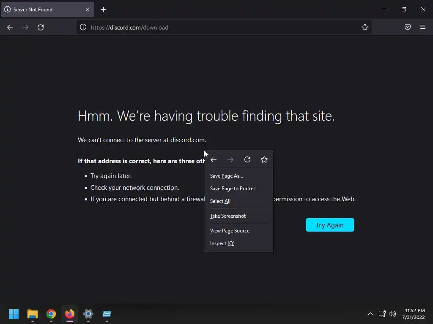Open Settings gear app in taskbar
Image resolution: width=433 pixels, height=324 pixels.
[x=88, y=314]
